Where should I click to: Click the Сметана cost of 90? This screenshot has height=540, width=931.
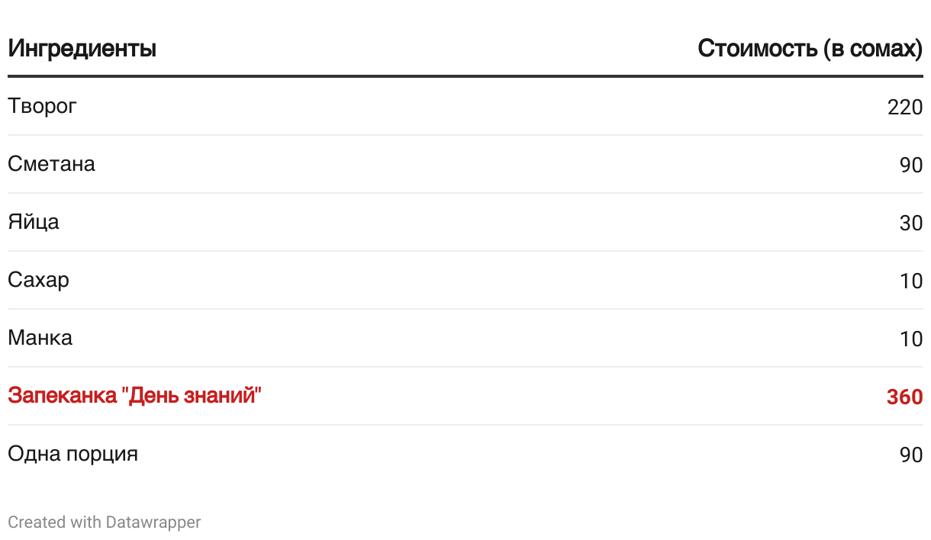pyautogui.click(x=911, y=165)
